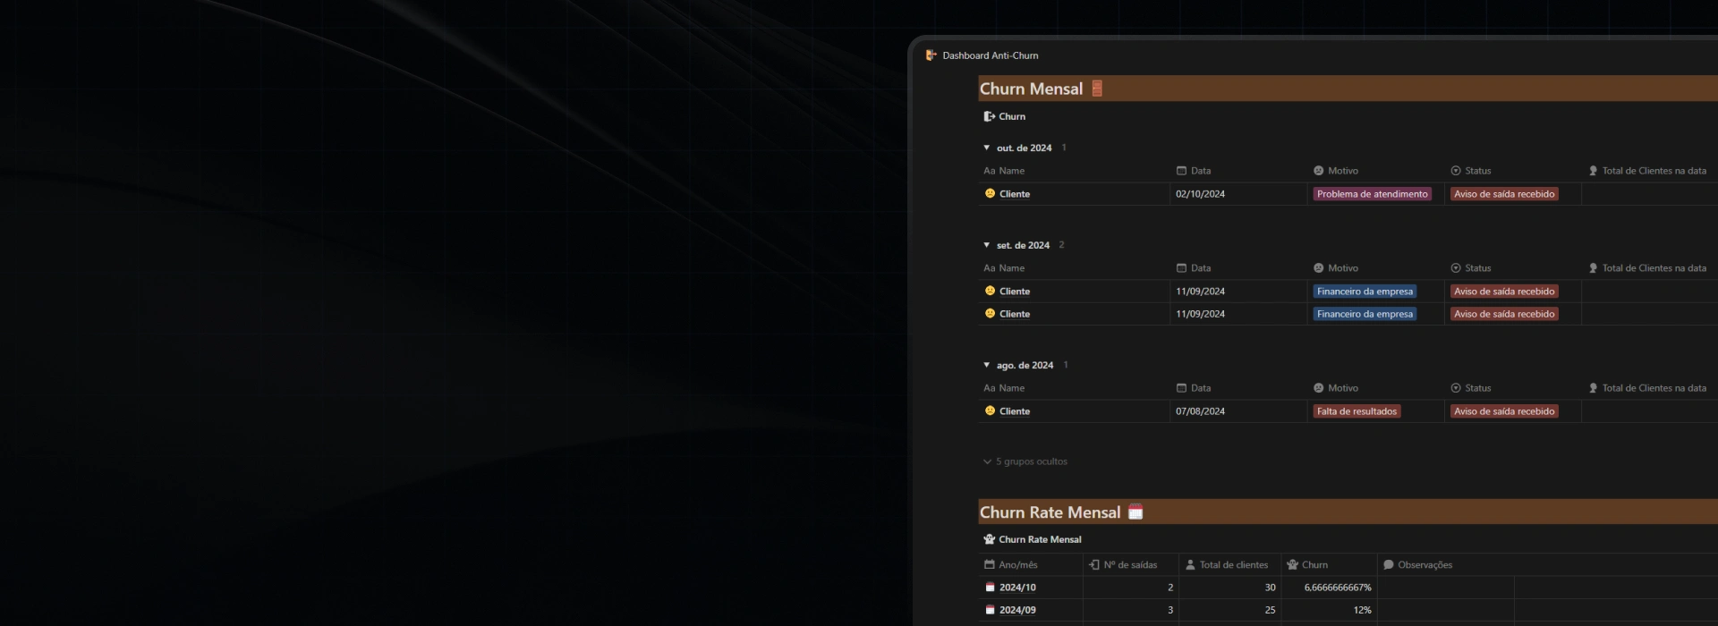Click the count 2 beside set. de 2024
This screenshot has height=626, width=1718.
1061,245
